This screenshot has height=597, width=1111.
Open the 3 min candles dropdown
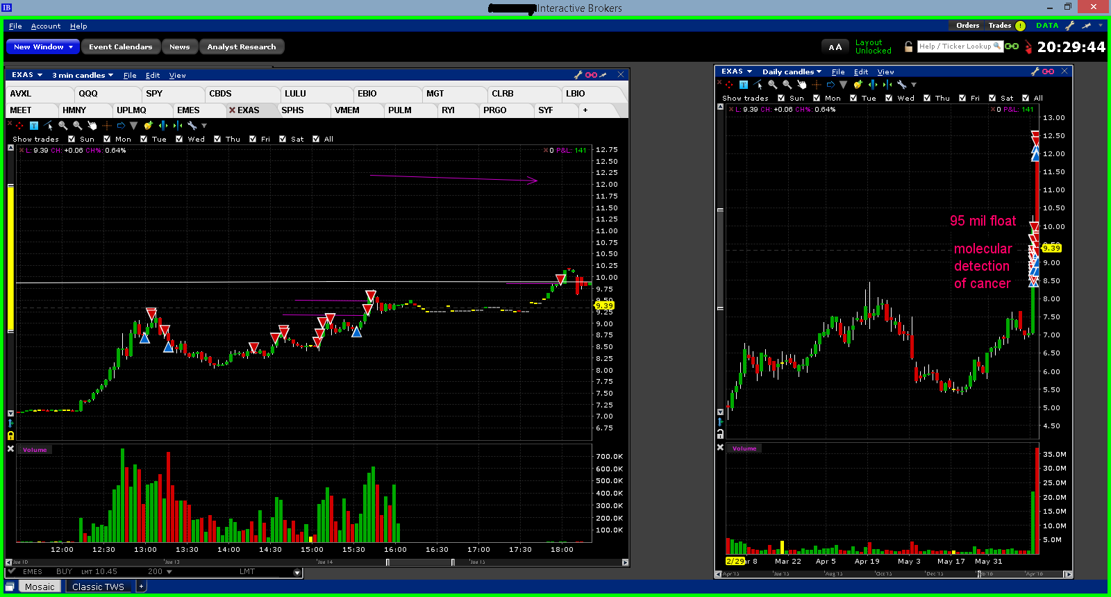pyautogui.click(x=82, y=75)
